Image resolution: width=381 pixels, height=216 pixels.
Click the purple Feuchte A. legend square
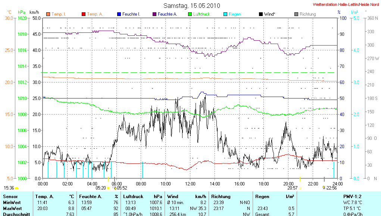point(154,14)
